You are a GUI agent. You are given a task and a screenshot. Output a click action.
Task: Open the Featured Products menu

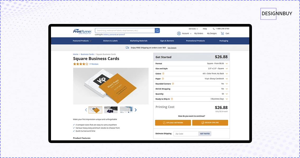point(82,41)
